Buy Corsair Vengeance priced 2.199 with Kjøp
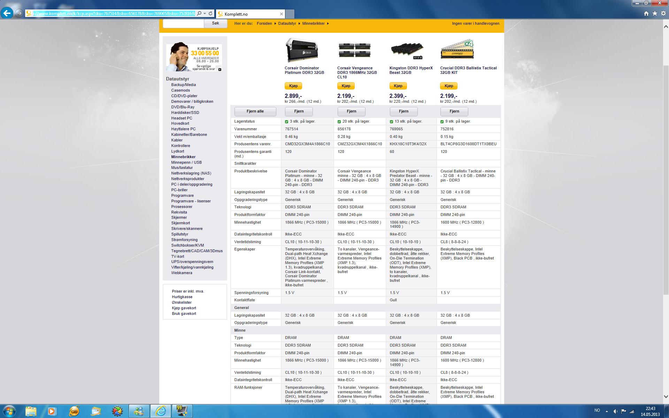 pyautogui.click(x=346, y=86)
